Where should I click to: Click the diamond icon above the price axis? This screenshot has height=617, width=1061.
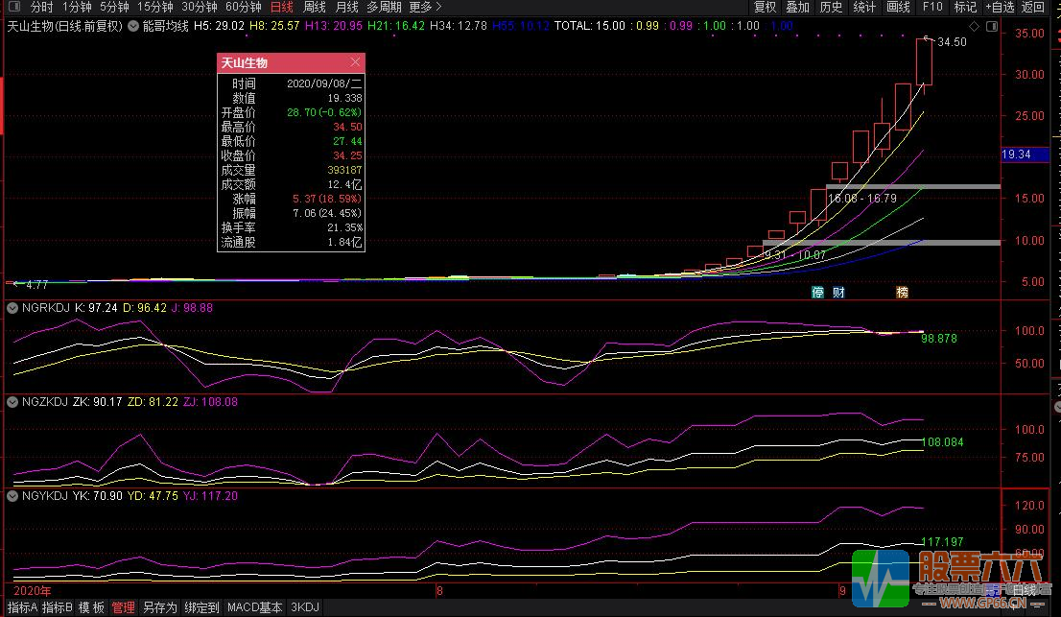click(x=975, y=26)
